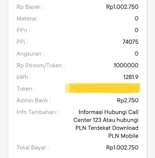
Task: Click the kWh value 1281.9
Action: (131, 77)
